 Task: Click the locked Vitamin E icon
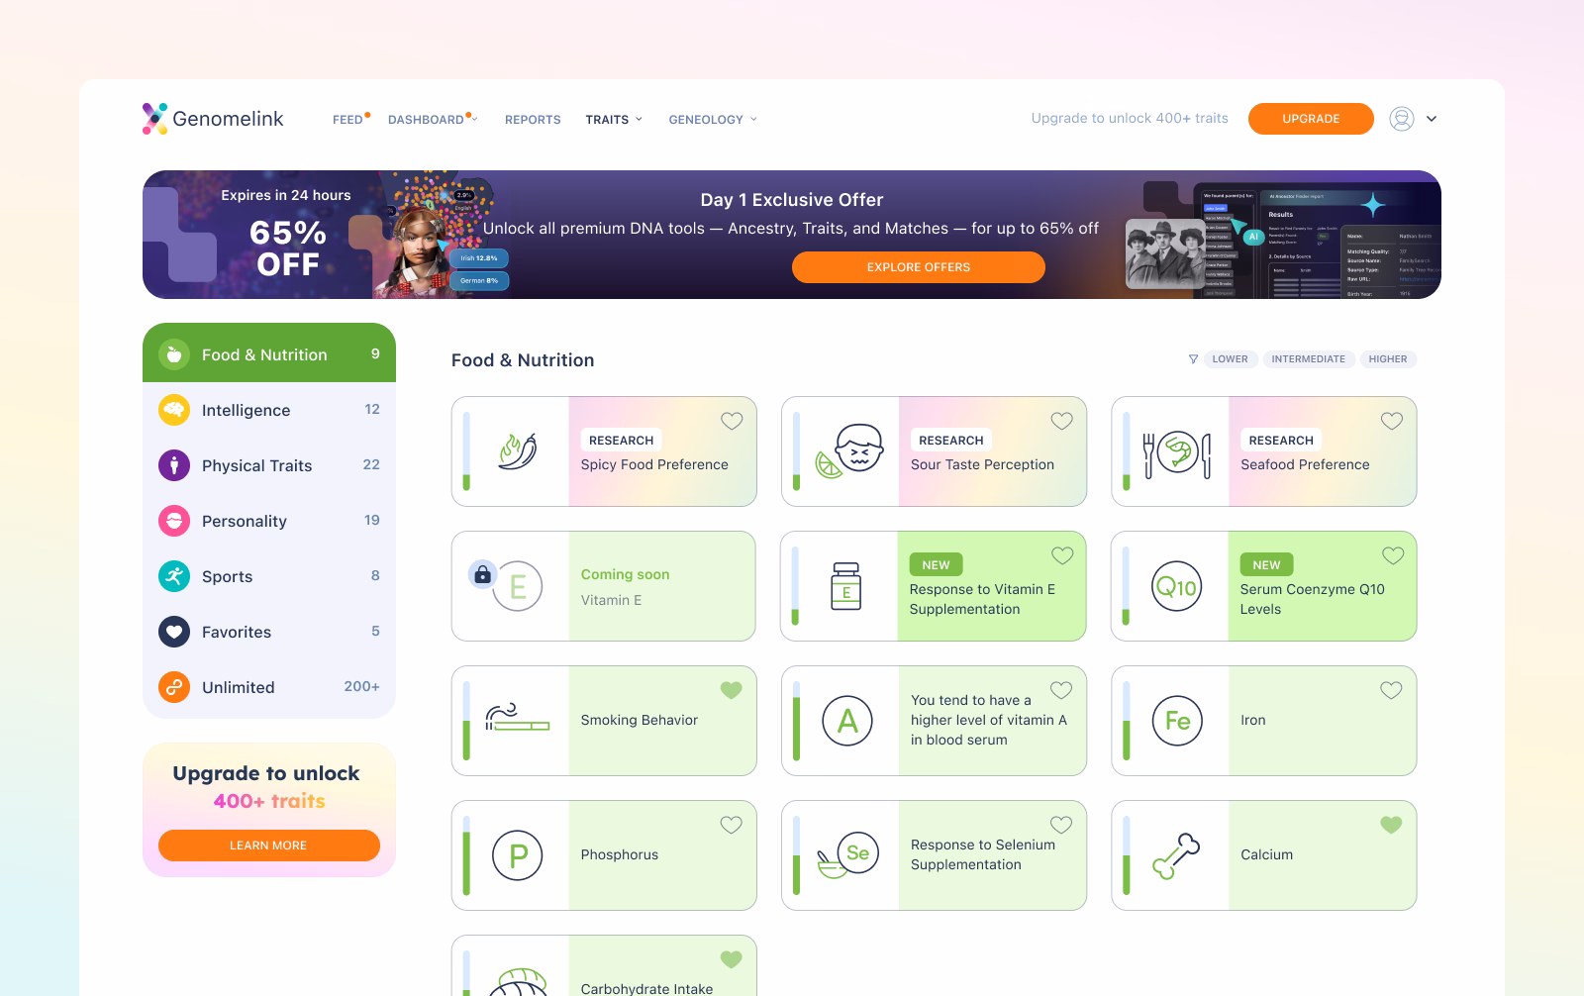click(x=507, y=584)
